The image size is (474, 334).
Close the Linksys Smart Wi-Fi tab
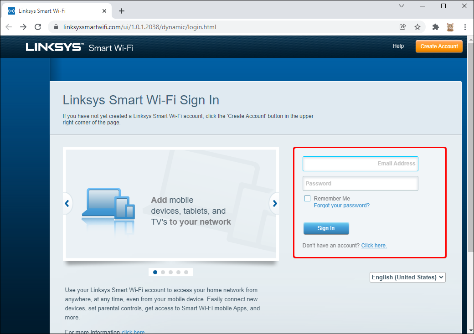(104, 11)
